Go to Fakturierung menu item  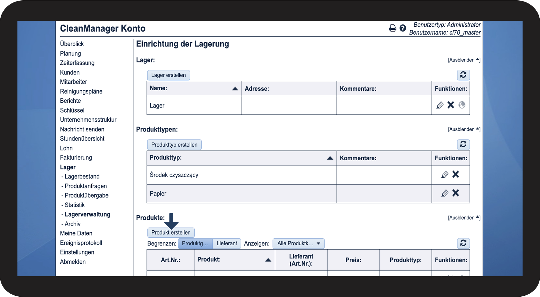pyautogui.click(x=76, y=158)
